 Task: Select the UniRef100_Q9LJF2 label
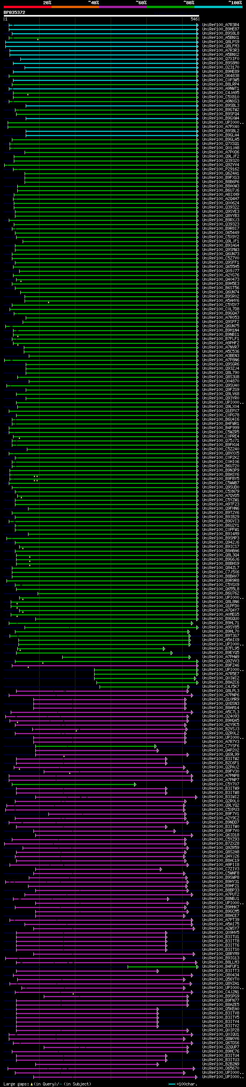(221, 156)
